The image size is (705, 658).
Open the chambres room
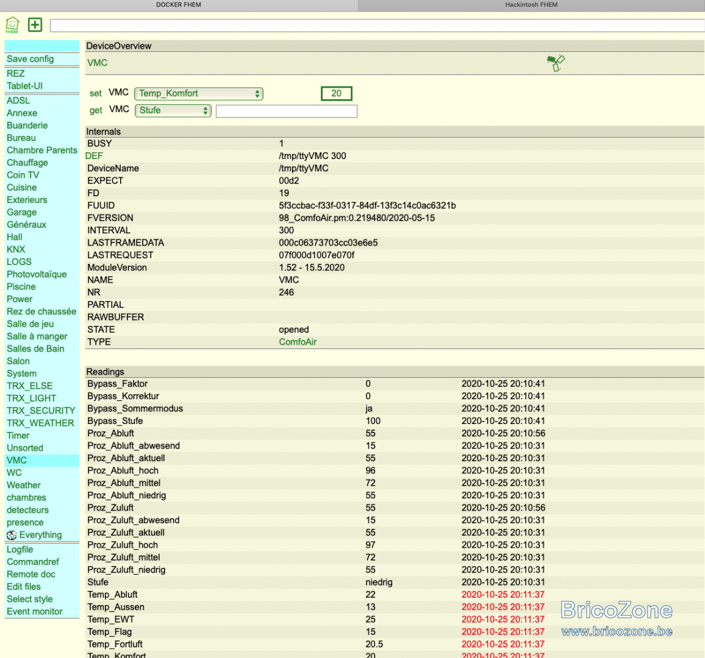click(x=26, y=498)
